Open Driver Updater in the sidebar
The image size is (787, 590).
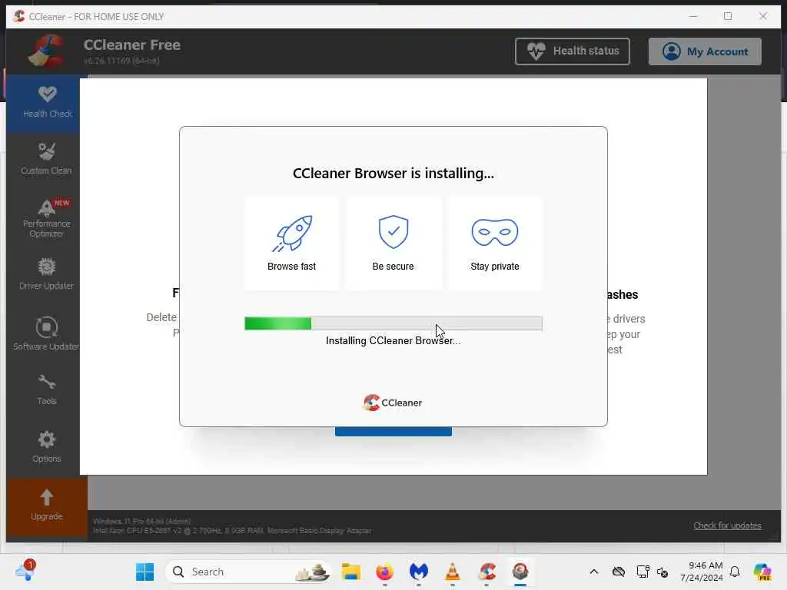tap(47, 274)
